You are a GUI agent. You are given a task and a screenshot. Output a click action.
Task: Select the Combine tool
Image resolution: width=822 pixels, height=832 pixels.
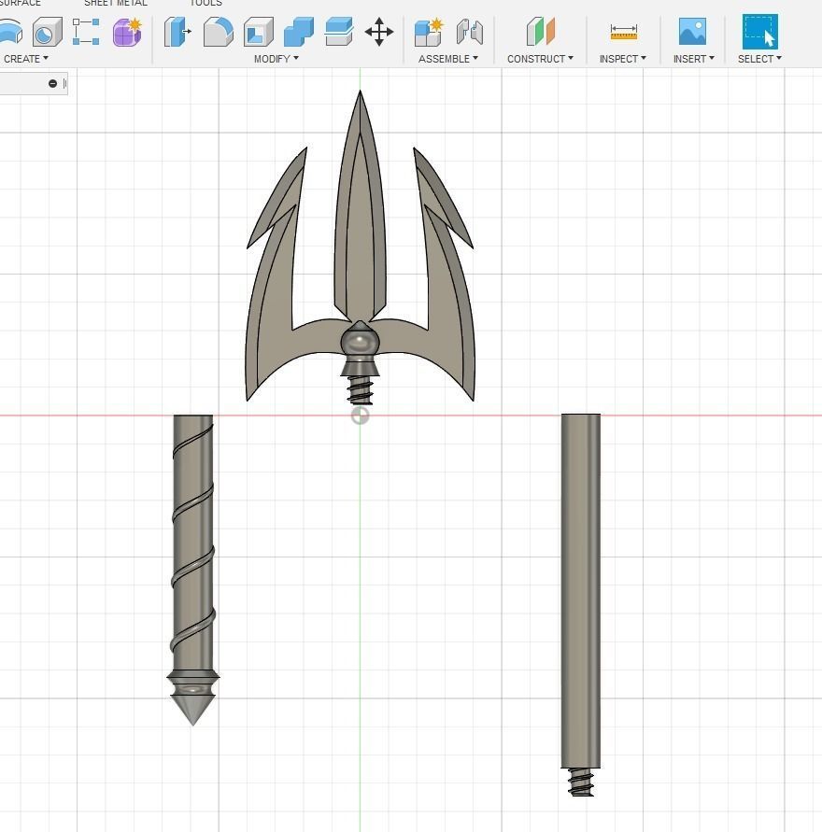(x=299, y=32)
